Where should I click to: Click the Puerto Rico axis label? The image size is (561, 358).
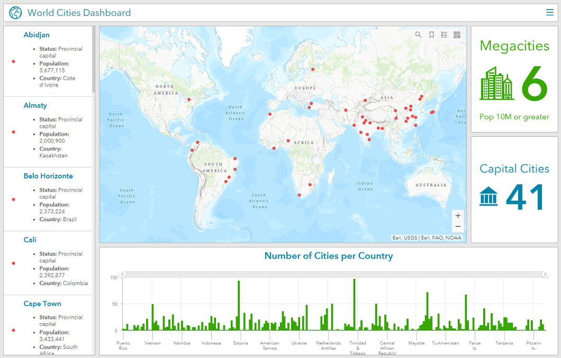click(123, 345)
